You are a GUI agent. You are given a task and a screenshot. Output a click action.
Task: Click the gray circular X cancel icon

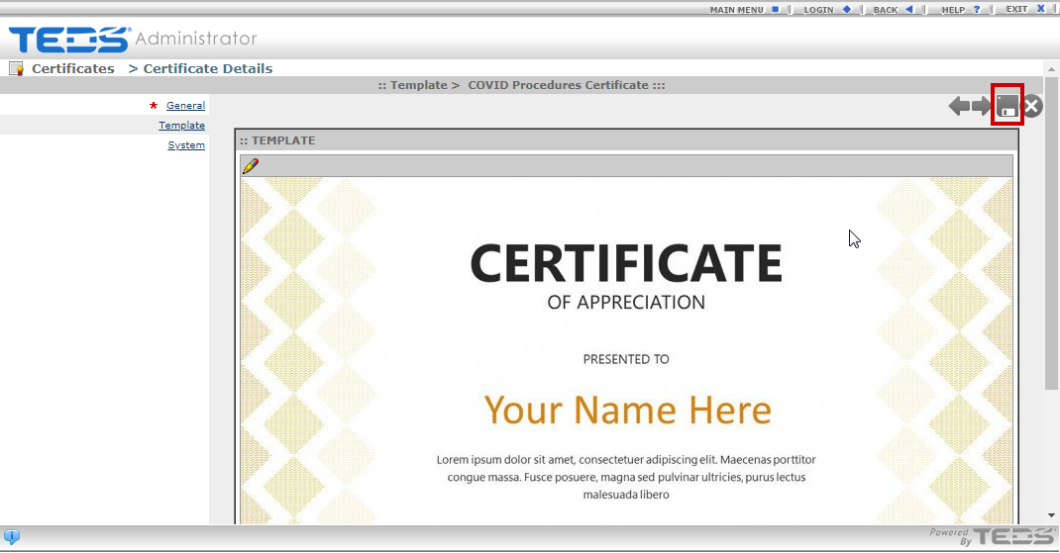point(1032,106)
